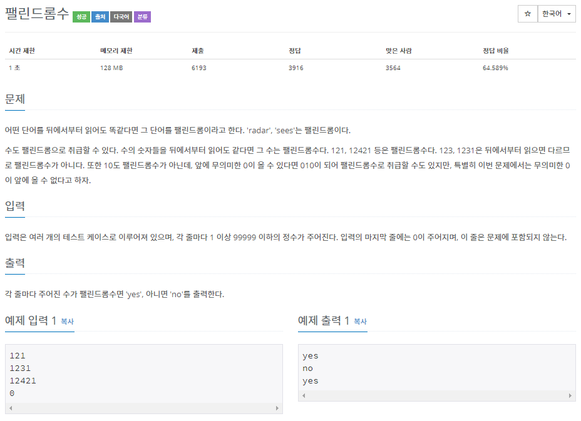Click the 예제 출력 1 heading

pyautogui.click(x=324, y=320)
